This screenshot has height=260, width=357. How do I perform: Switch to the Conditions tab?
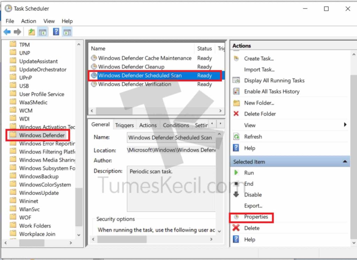click(176, 125)
